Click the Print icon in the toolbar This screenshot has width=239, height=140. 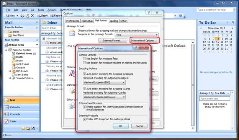point(22,16)
